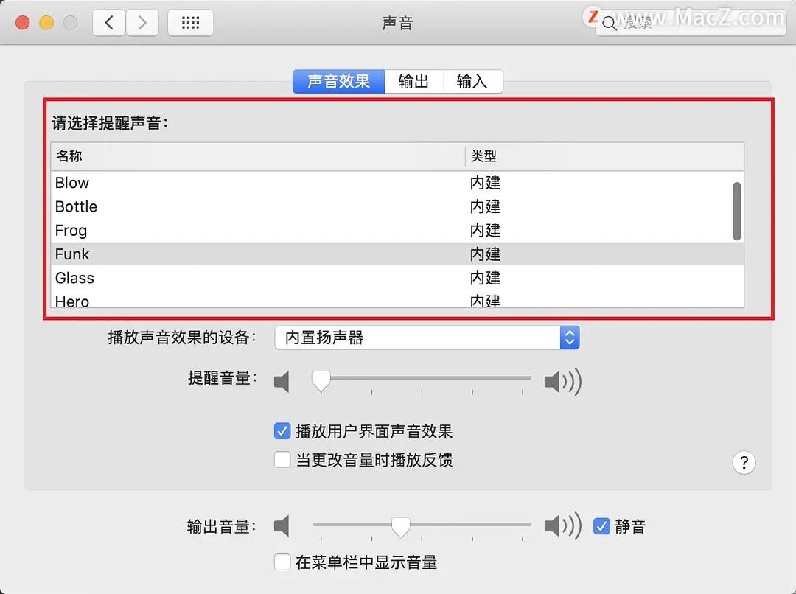The image size is (796, 594).
Task: Disable 播放用户界面声音效果 checkbox
Action: (x=282, y=432)
